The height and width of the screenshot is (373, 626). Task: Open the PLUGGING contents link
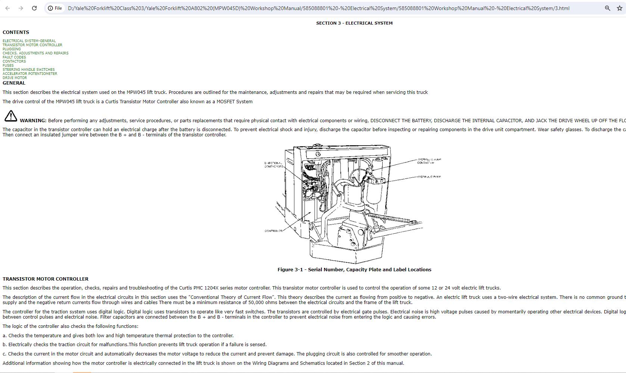click(12, 49)
